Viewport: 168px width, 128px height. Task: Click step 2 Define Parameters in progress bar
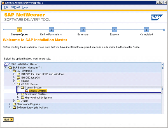(51, 30)
